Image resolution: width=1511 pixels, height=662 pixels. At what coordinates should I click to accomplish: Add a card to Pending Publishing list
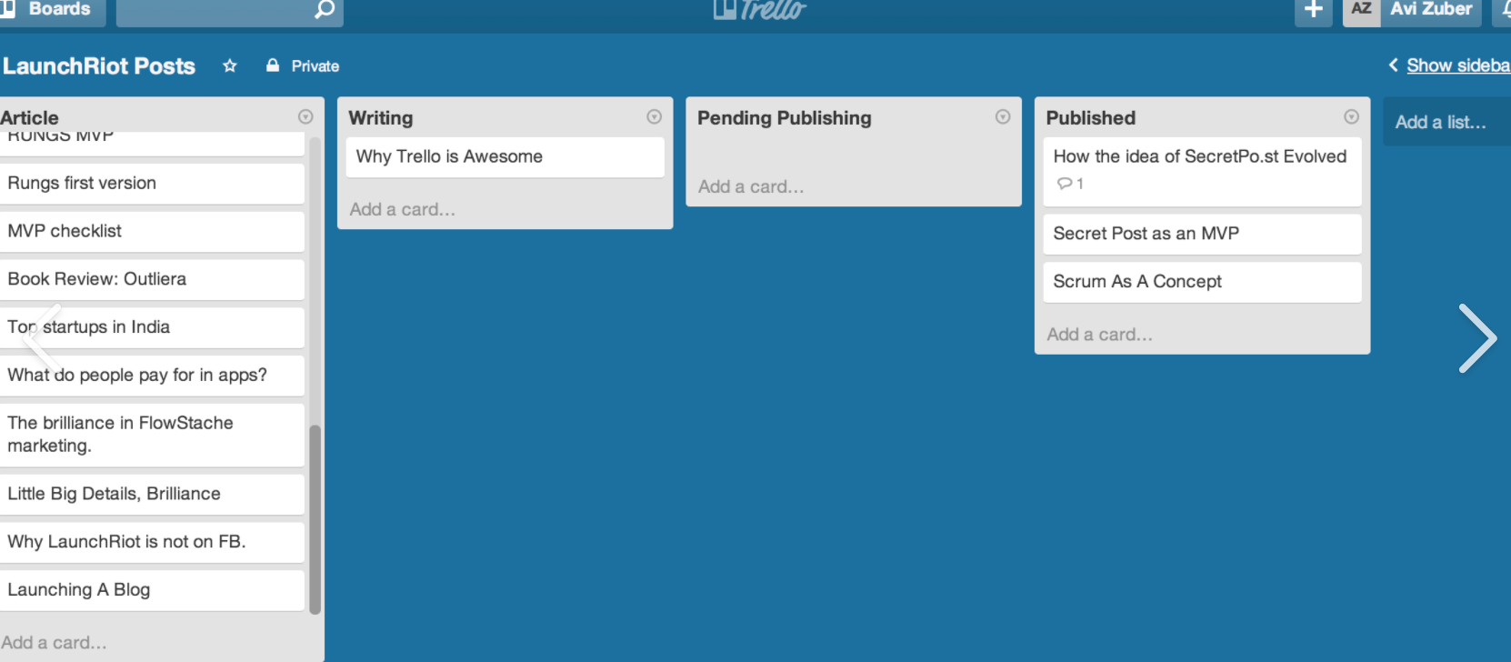pyautogui.click(x=751, y=186)
